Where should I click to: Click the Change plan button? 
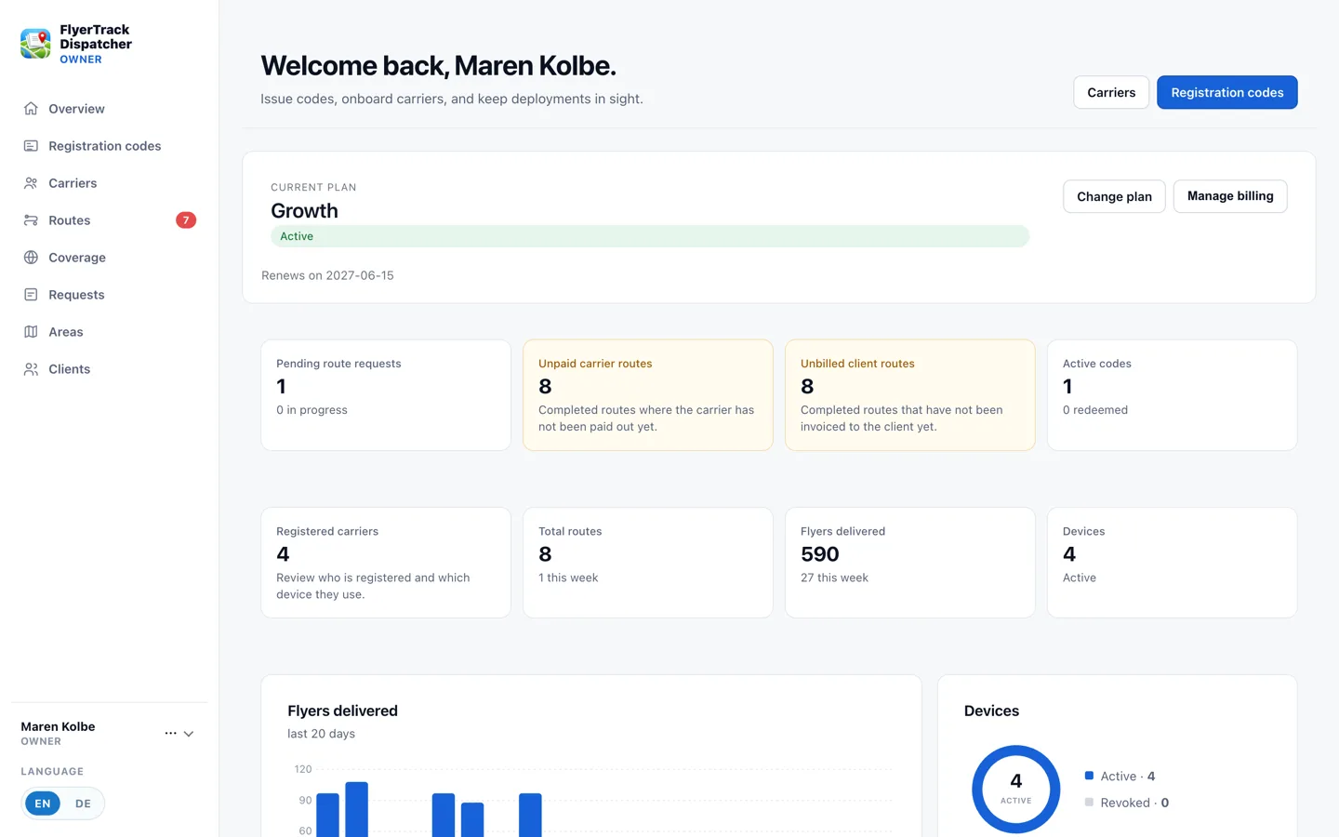tap(1114, 196)
